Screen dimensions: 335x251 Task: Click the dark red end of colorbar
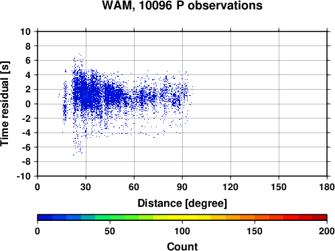pos(320,218)
